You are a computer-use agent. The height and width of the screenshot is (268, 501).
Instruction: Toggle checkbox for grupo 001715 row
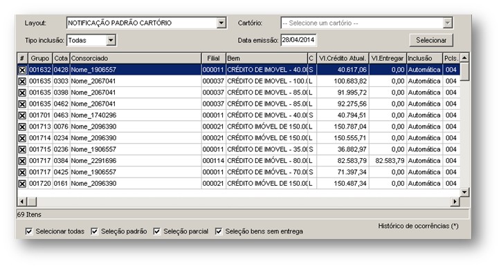(x=22, y=150)
